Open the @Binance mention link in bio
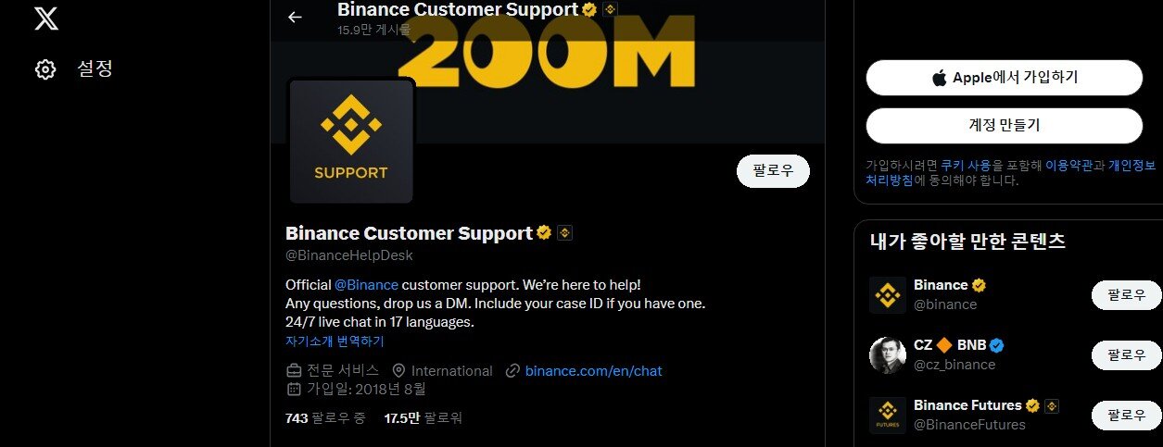Image resolution: width=1163 pixels, height=447 pixels. (x=366, y=284)
